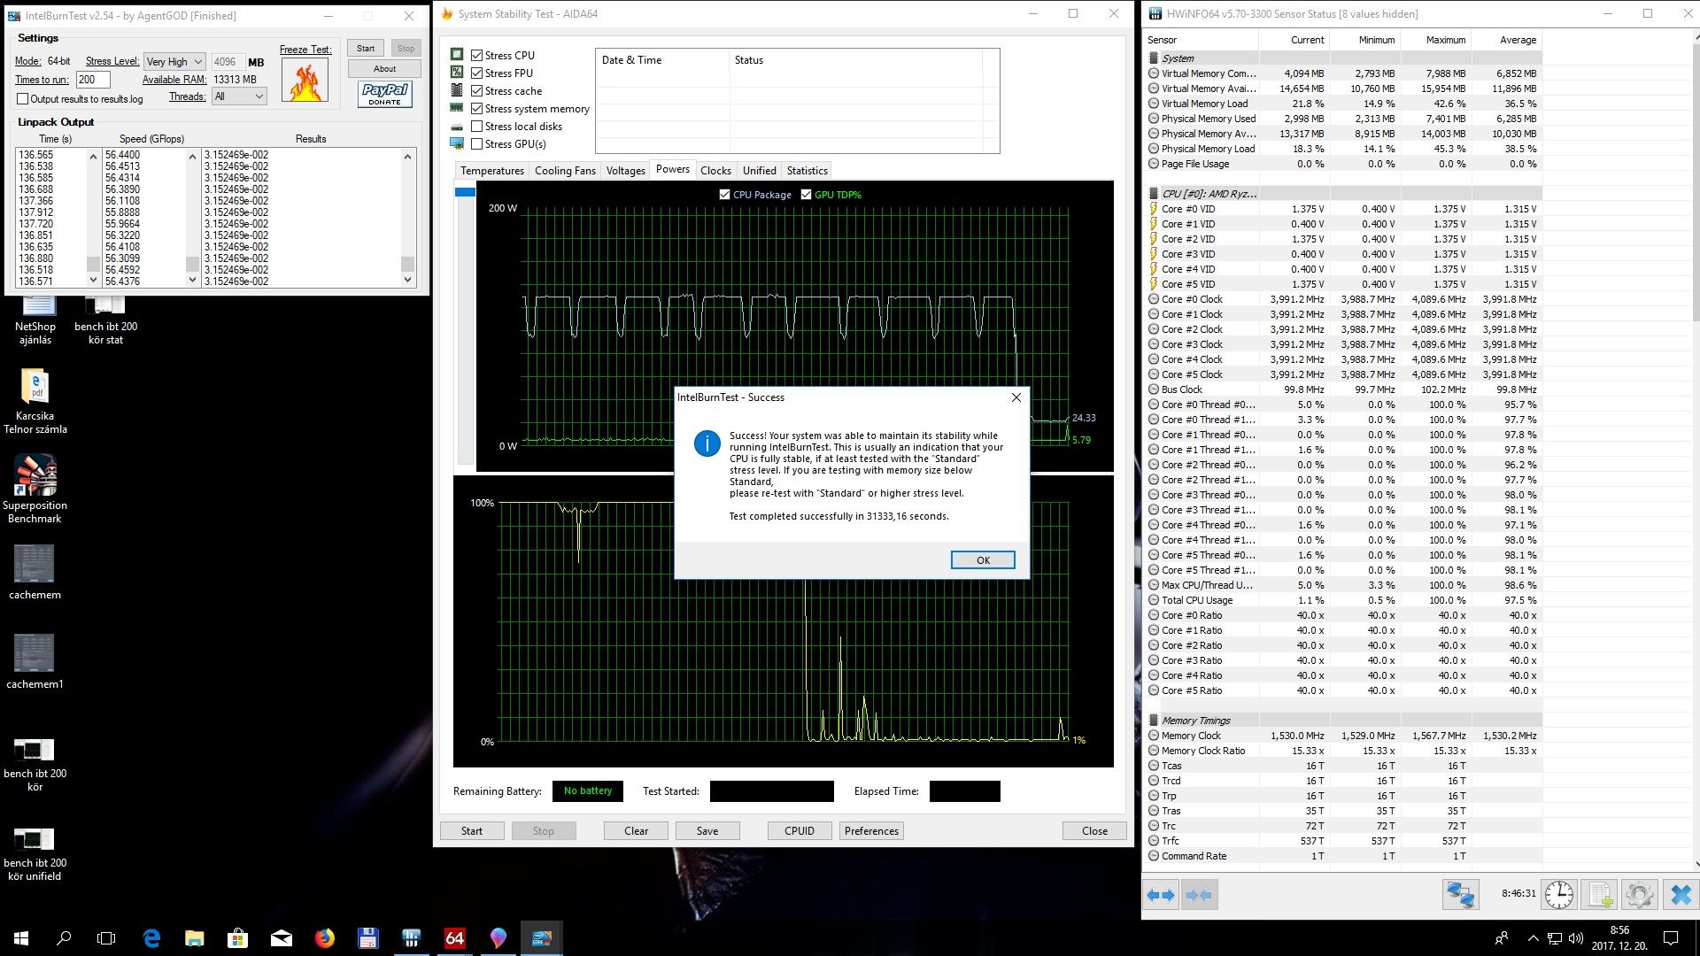Click HWiNFO blue X close sensors icon
This screenshot has width=1700, height=956.
coord(1680,895)
